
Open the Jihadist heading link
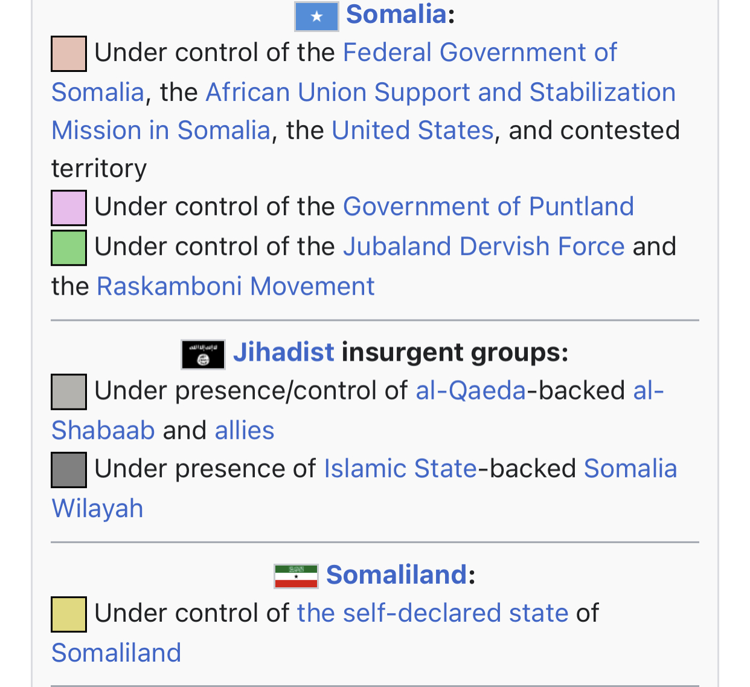(x=283, y=352)
